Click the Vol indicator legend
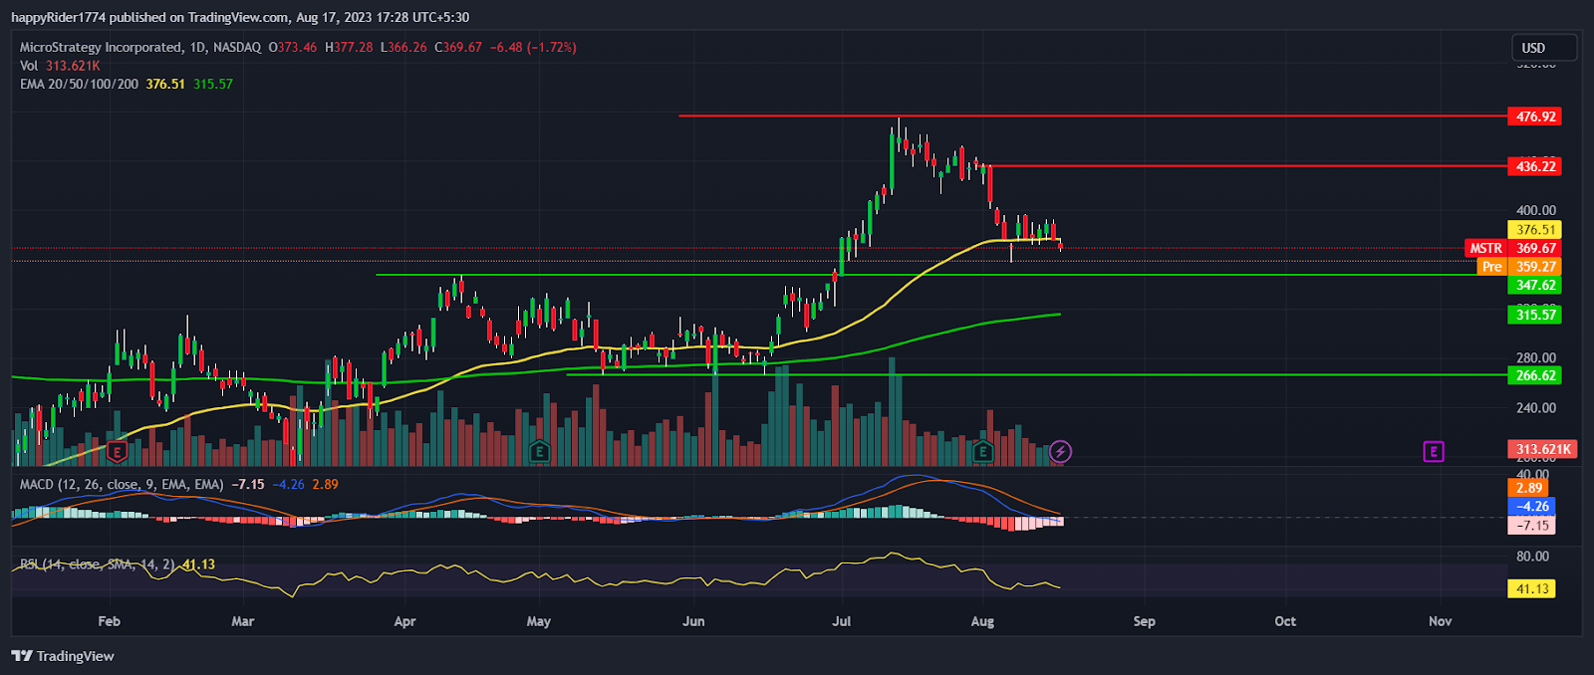The height and width of the screenshot is (675, 1594). (60, 66)
